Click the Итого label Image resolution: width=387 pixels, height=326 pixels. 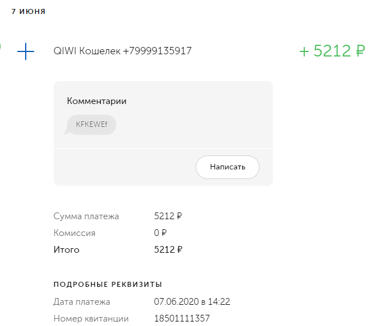pos(67,250)
